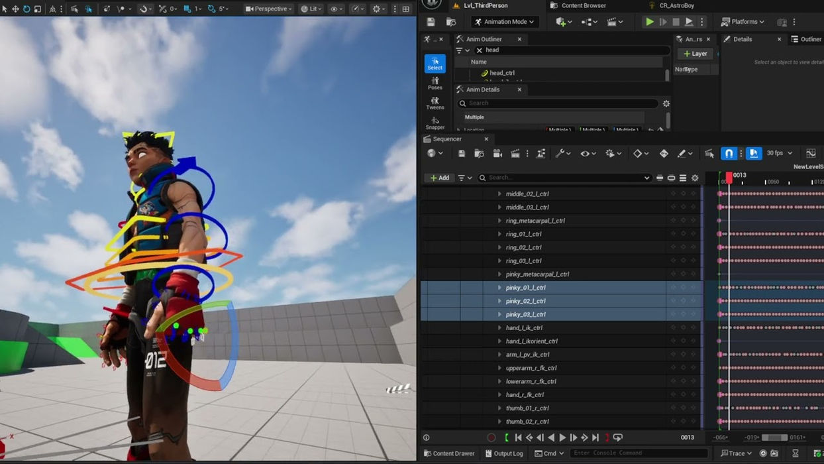Image resolution: width=824 pixels, height=464 pixels.
Task: Toggle the Sequencer snapping magnet button
Action: [729, 154]
